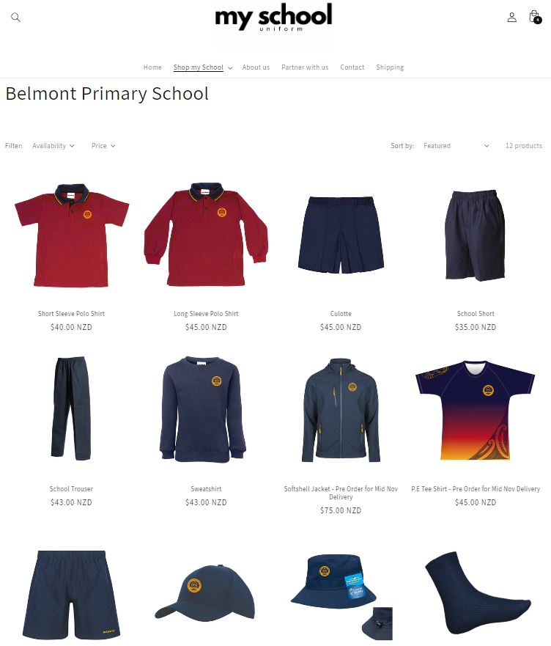Click the my school uniform logo
The image size is (551, 646).
pos(274,18)
